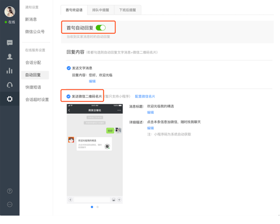Viewport: 280px width, 224px height.
Task: Click the green 你好 chat bubble
Action: tap(110, 130)
